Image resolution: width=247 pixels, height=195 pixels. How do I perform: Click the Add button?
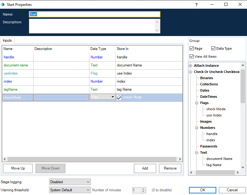(x=145, y=168)
